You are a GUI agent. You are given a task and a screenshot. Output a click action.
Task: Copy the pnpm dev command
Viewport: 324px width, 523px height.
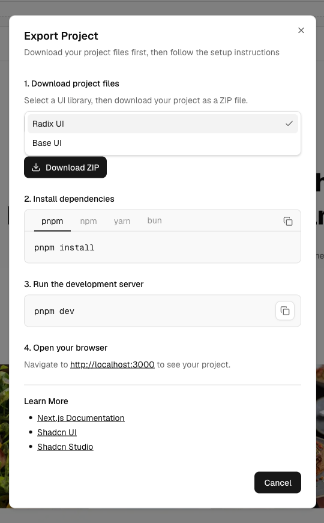285,311
